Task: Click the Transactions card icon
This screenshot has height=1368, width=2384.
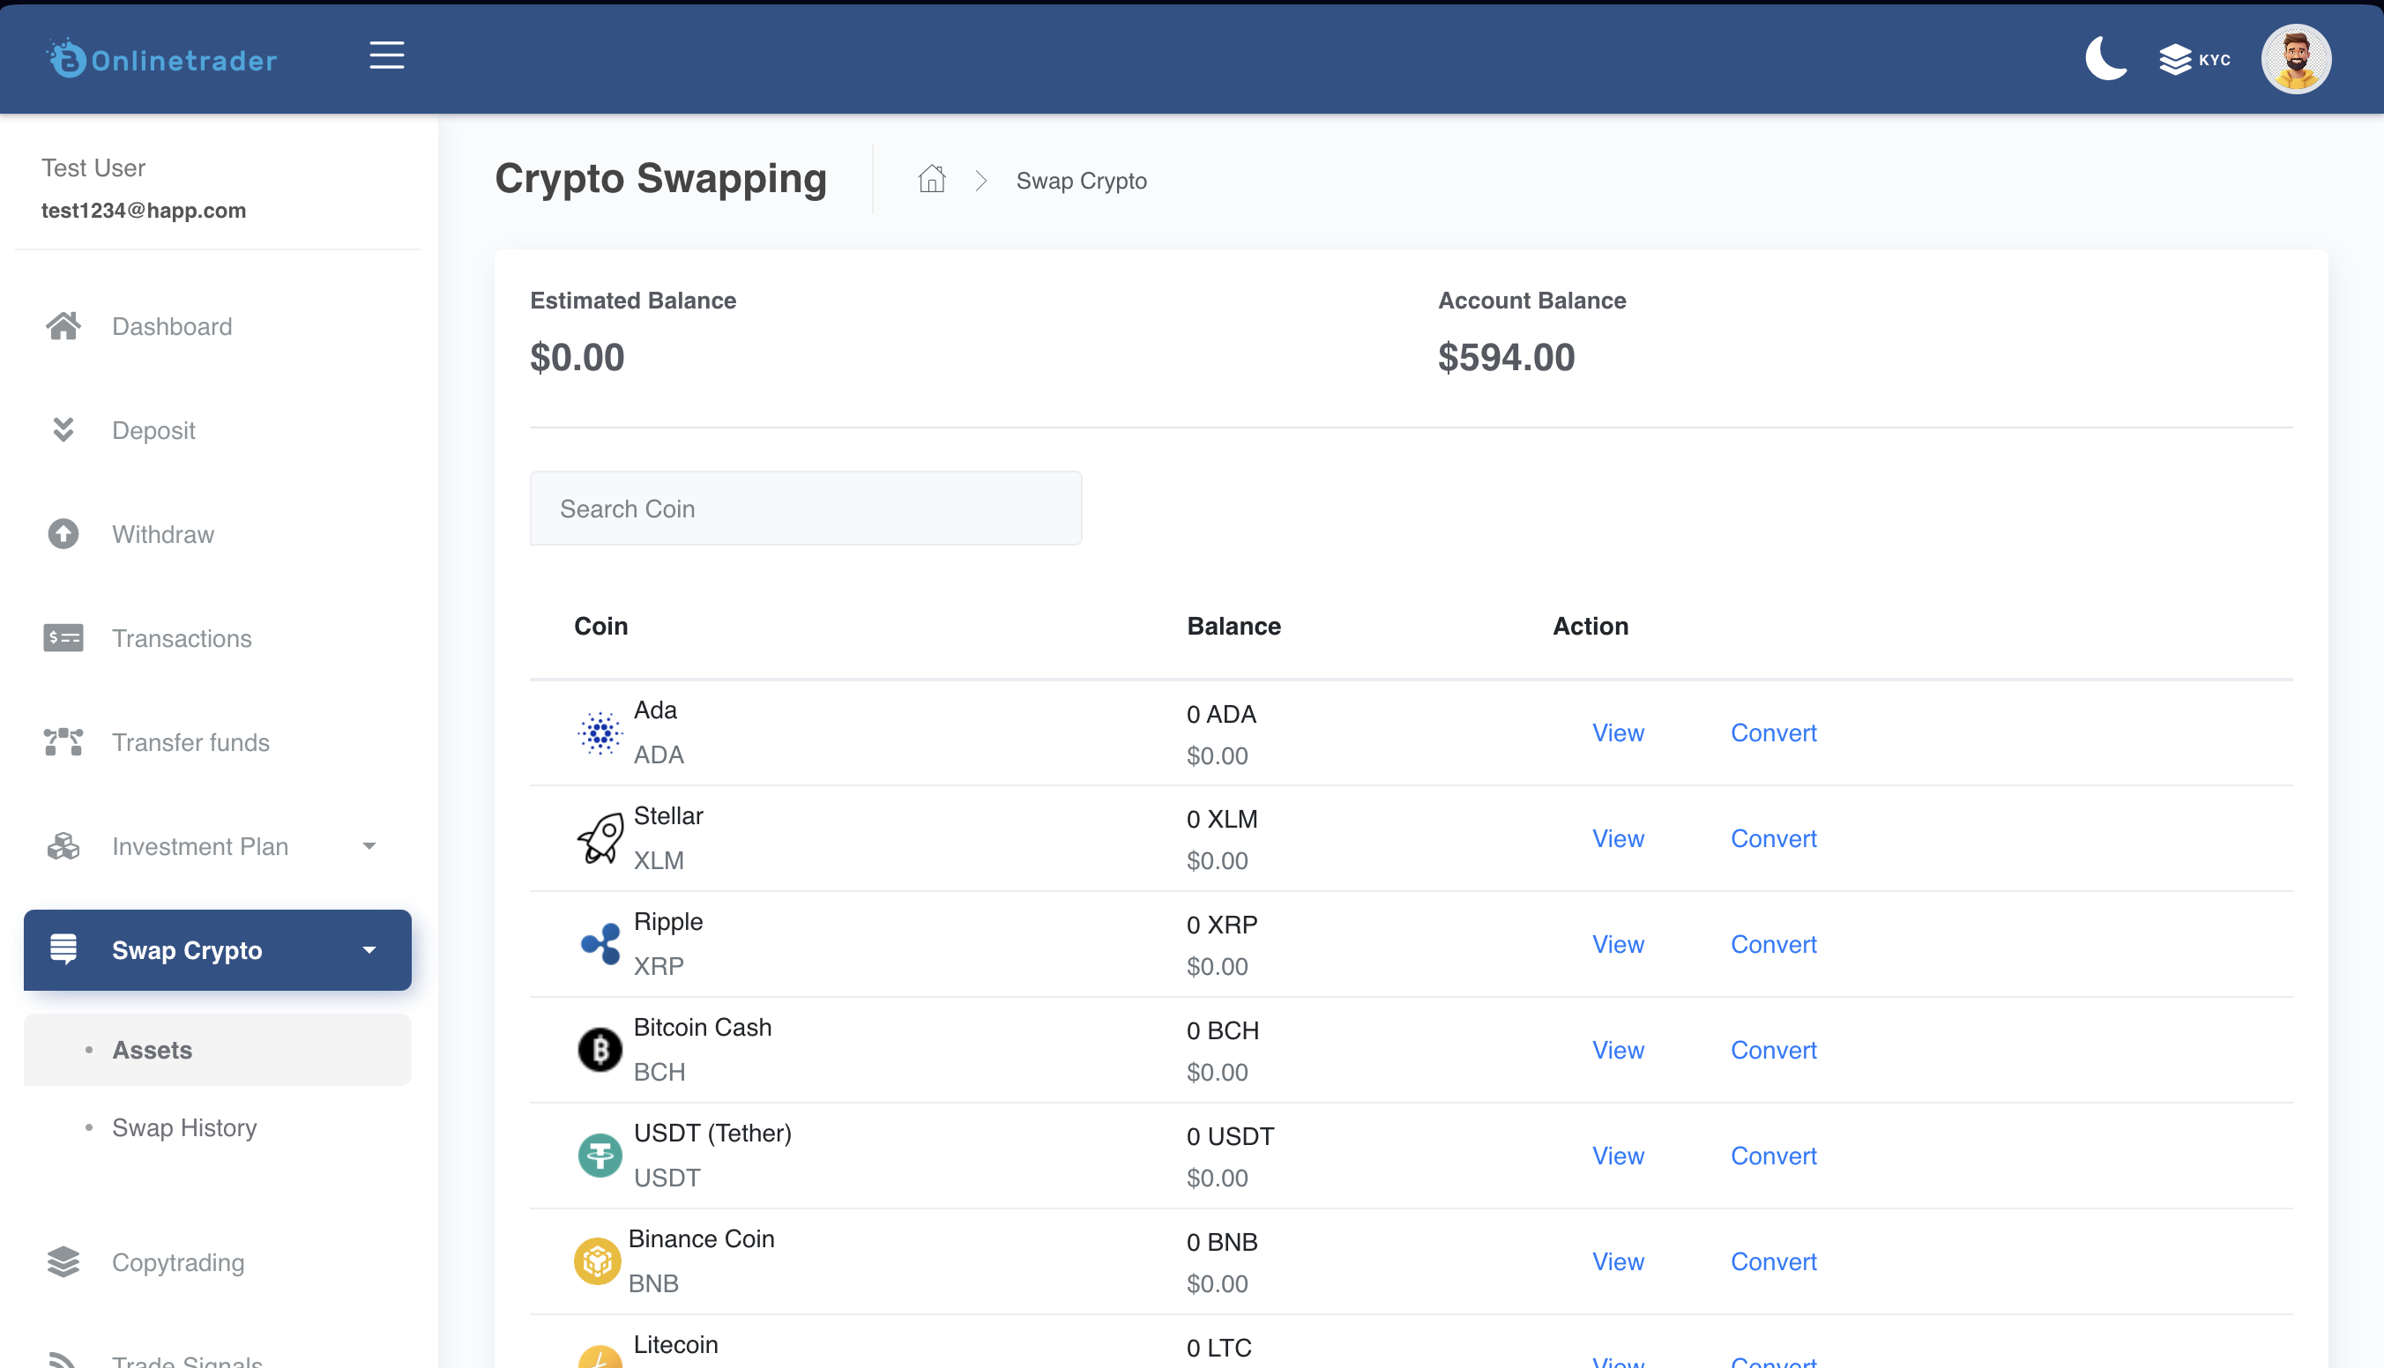Action: click(63, 638)
